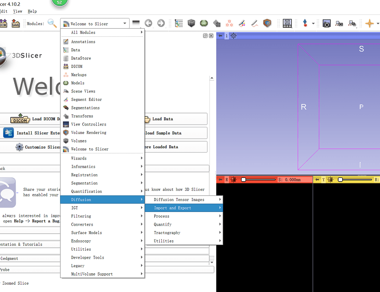This screenshot has height=292, width=380.
Task: Expand the Informatics submenu
Action: click(x=103, y=167)
